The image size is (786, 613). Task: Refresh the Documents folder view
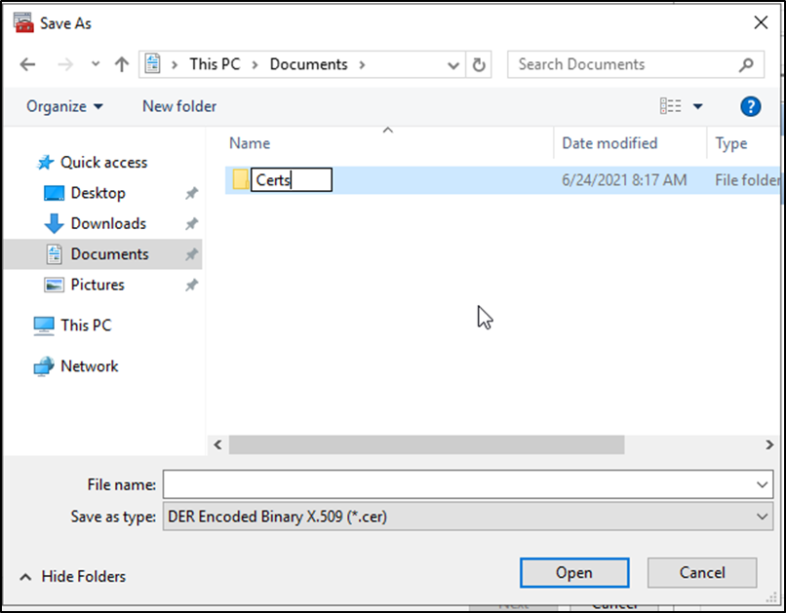point(479,65)
